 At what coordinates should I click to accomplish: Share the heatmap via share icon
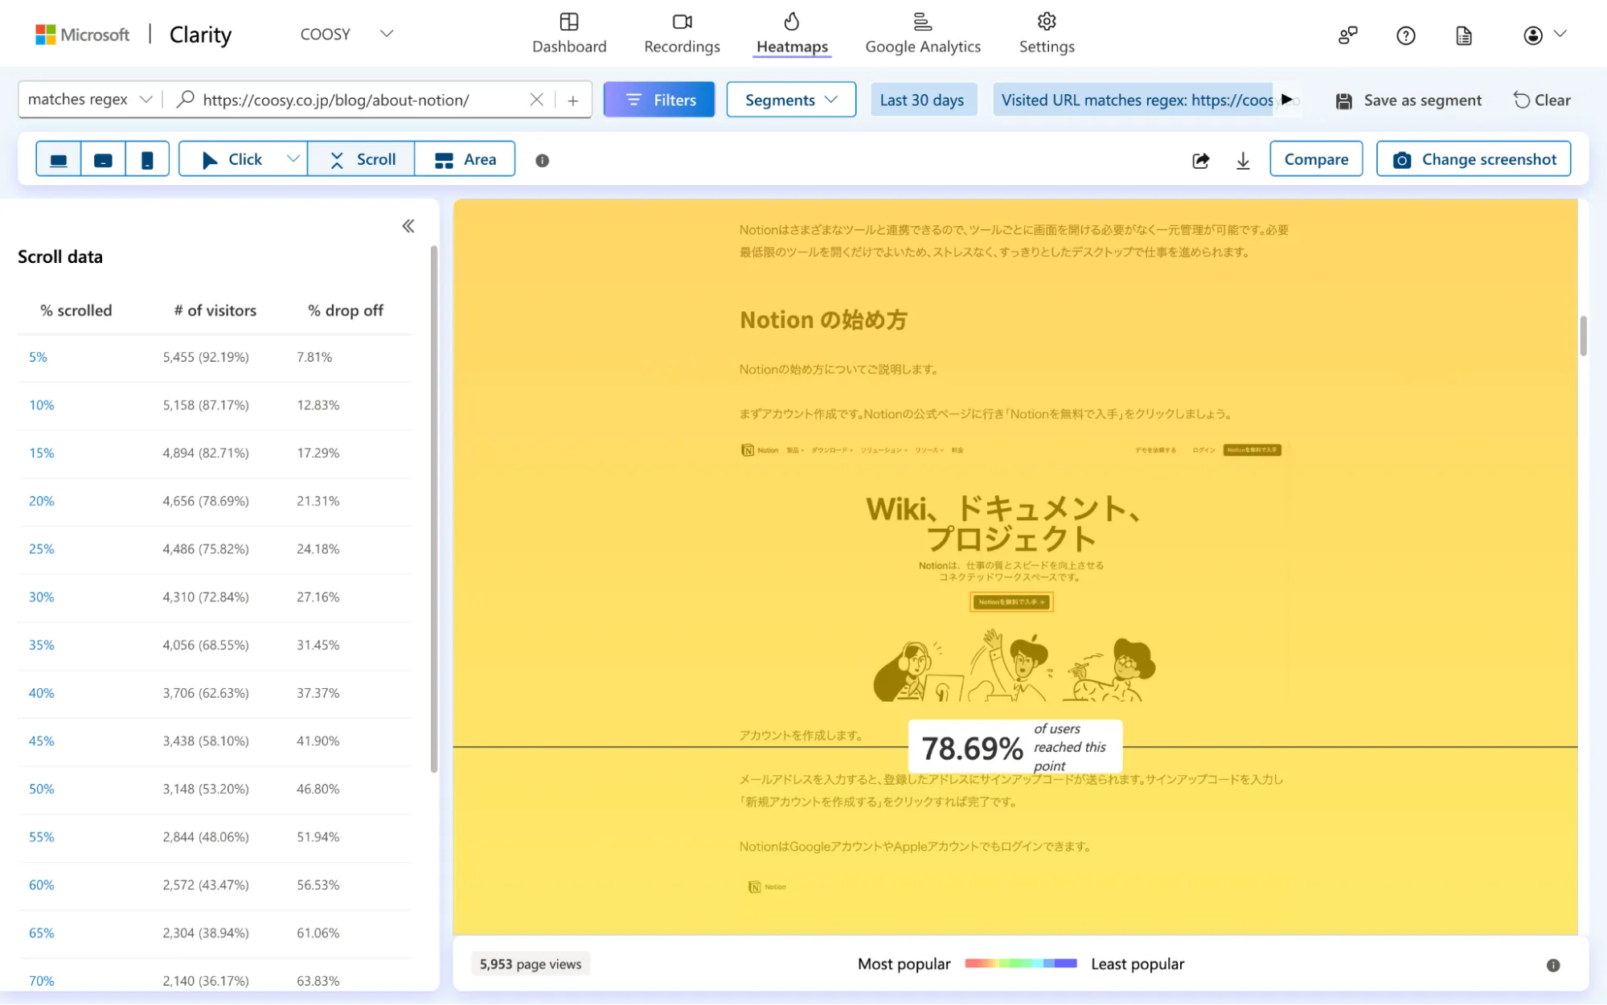point(1201,160)
